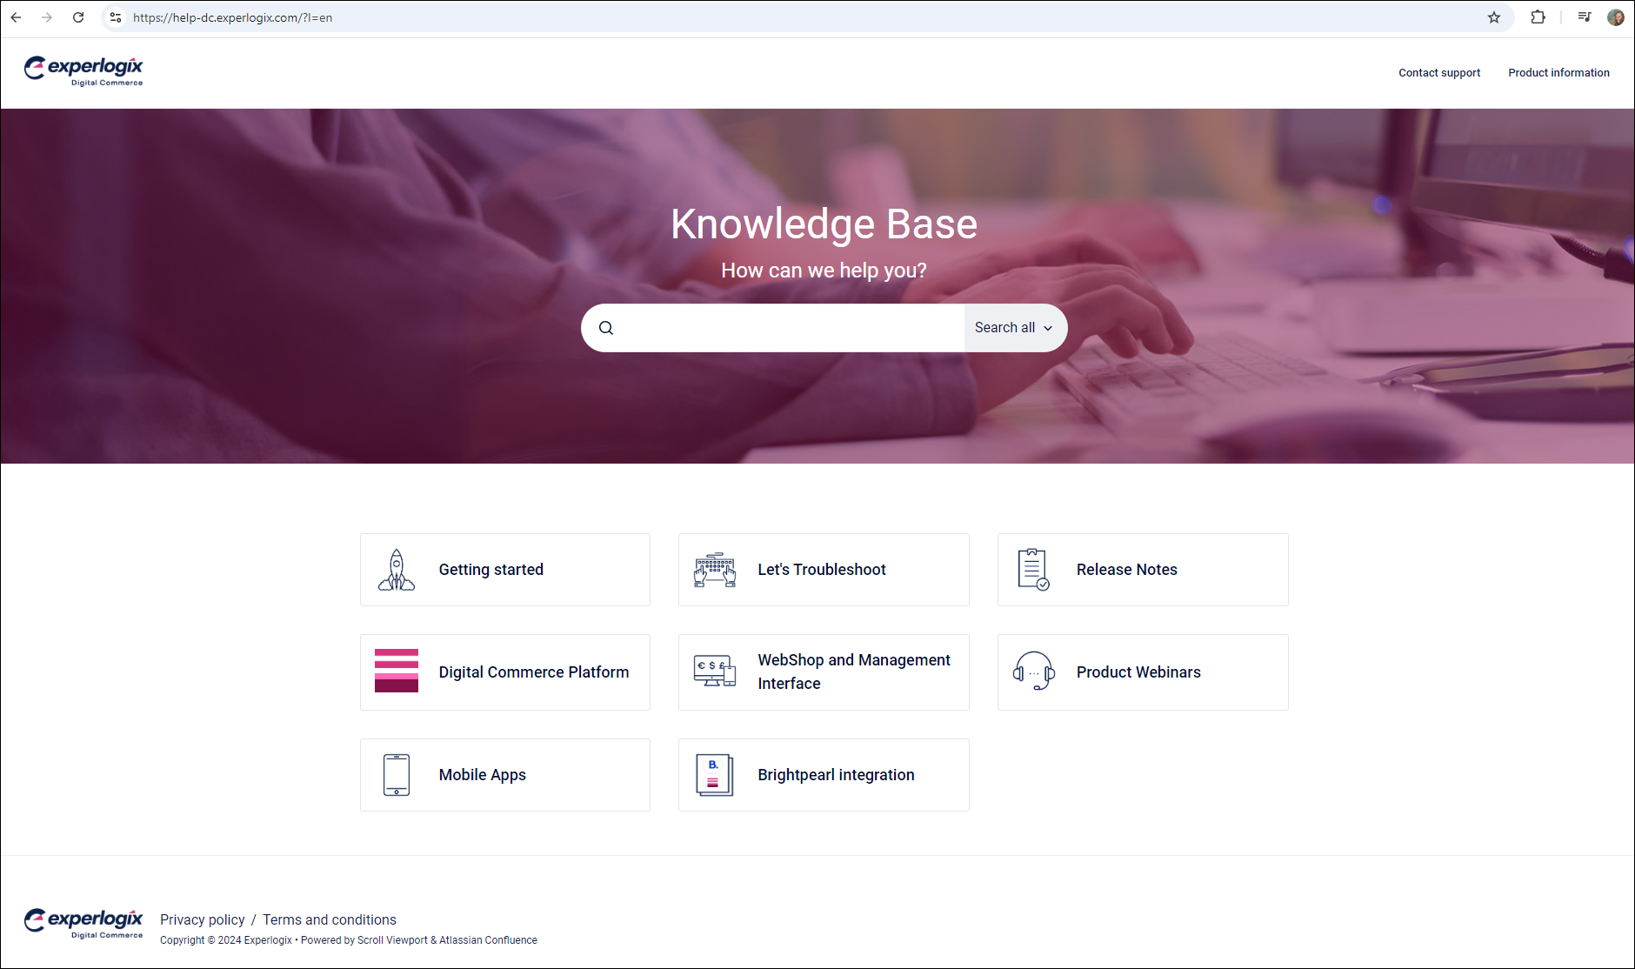Select the Product Webinars headset icon
1635x969 pixels.
point(1033,672)
